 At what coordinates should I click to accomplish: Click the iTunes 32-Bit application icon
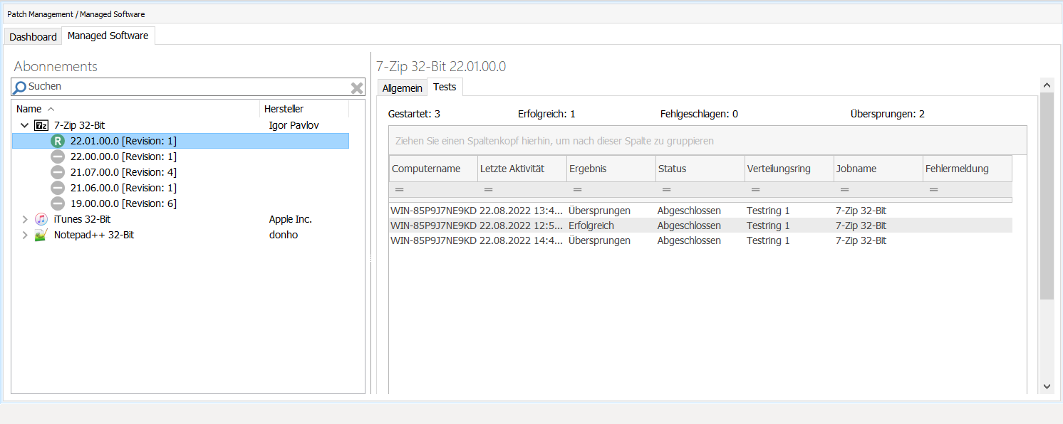(41, 219)
